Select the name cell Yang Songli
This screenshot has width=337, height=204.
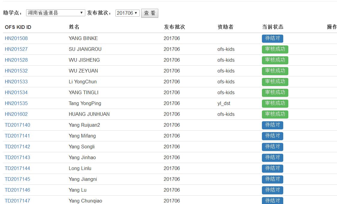point(82,147)
